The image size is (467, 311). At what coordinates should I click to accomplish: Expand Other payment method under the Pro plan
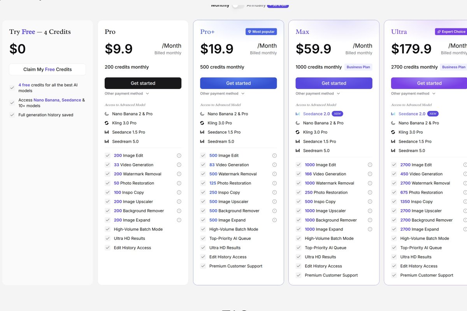[126, 94]
